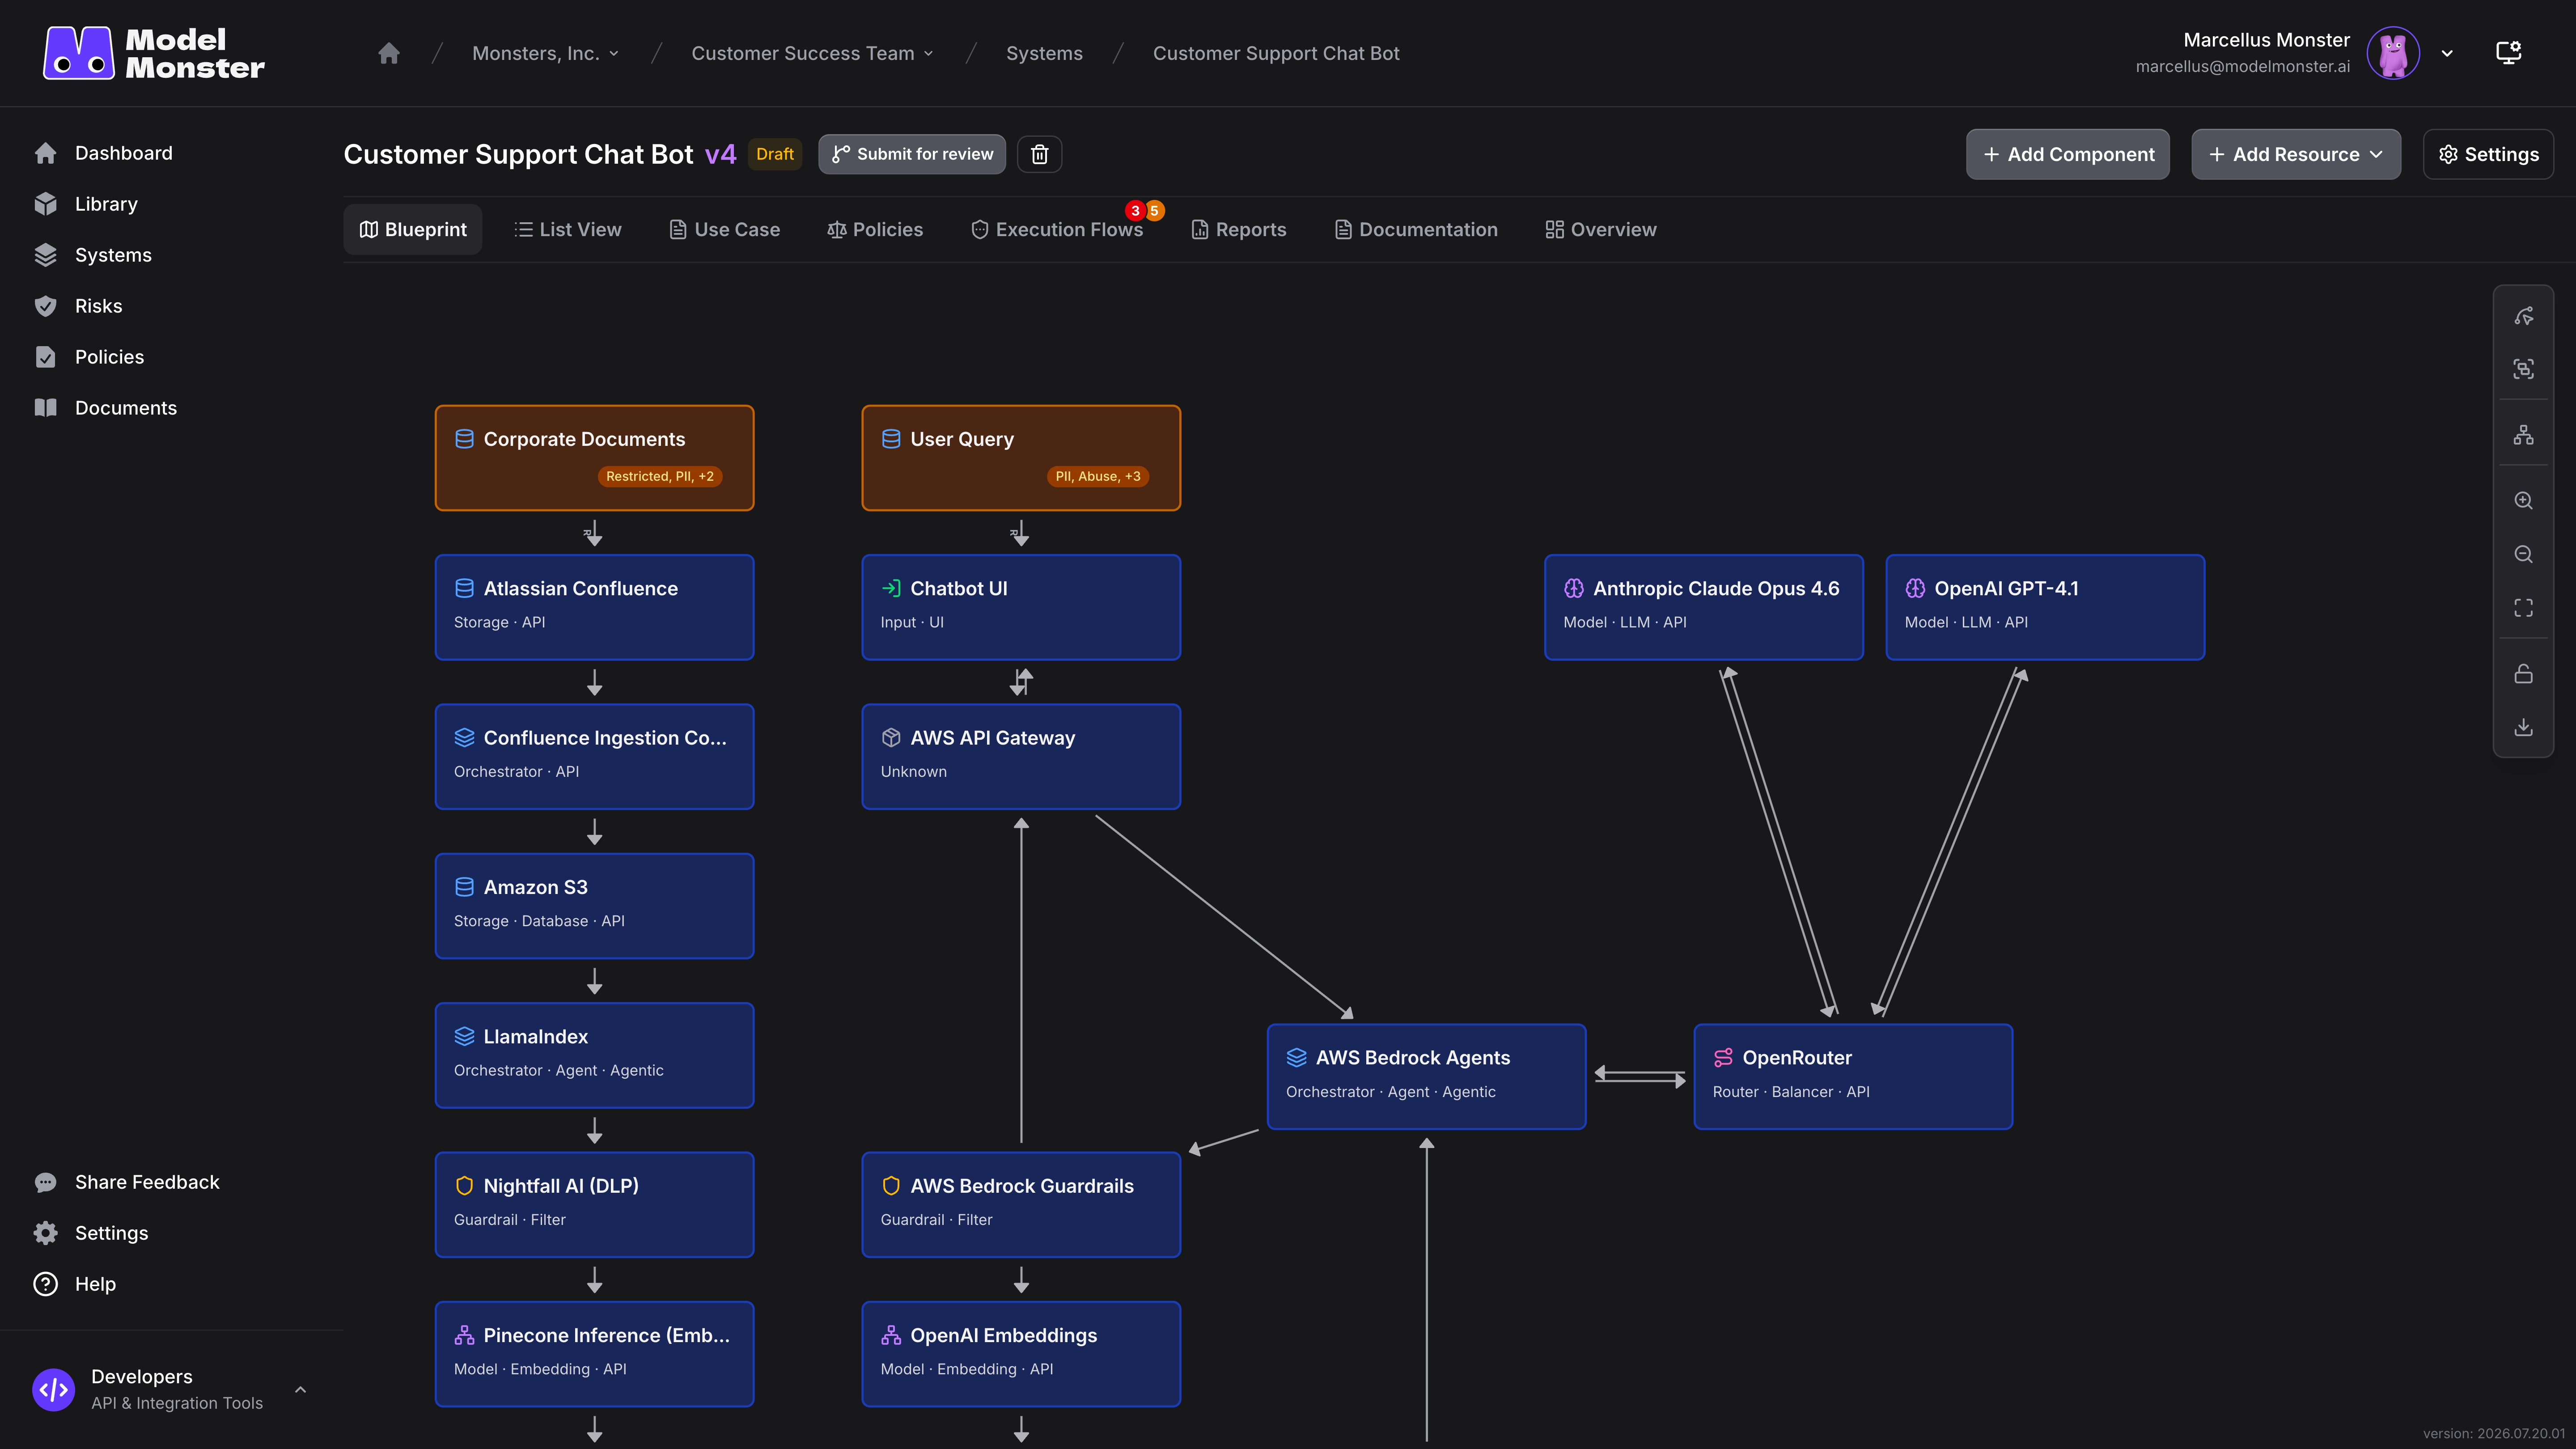Viewport: 2576px width, 1449px height.
Task: Open the Policies tab
Action: click(875, 229)
